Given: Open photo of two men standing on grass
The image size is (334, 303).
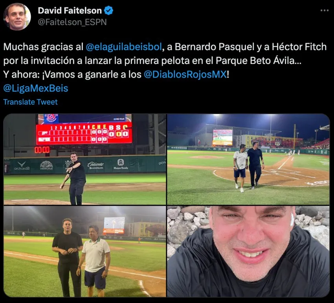Looking at the screenshot, I should 85,251.
